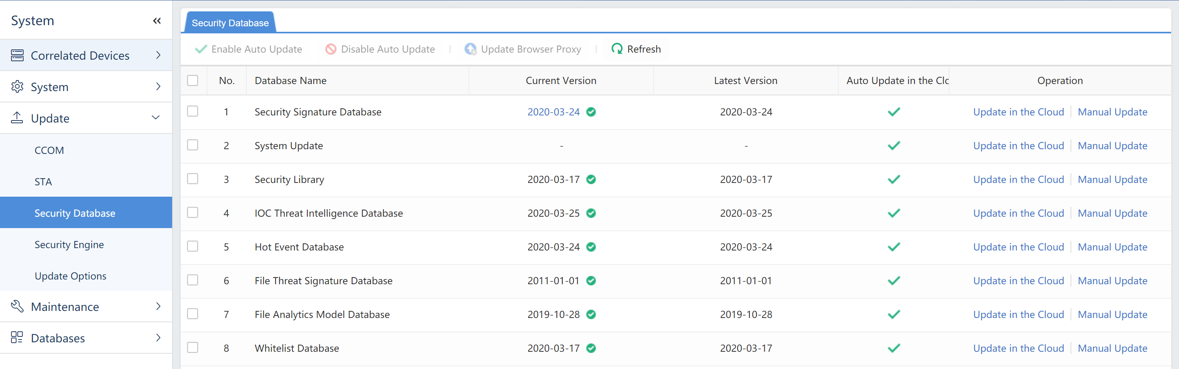The height and width of the screenshot is (369, 1179).
Task: Click the Update Browser Proxy icon
Action: coord(470,49)
